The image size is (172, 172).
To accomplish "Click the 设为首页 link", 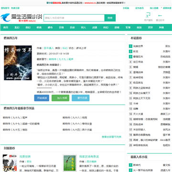I will point(140,8).
